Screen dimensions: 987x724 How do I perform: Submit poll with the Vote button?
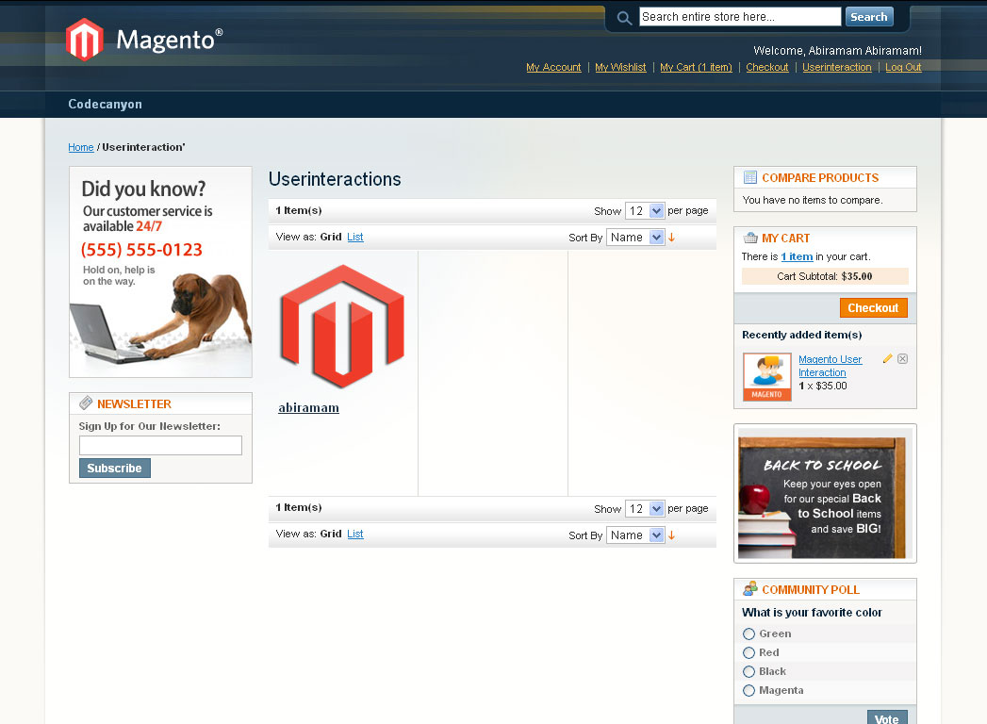pyautogui.click(x=886, y=717)
